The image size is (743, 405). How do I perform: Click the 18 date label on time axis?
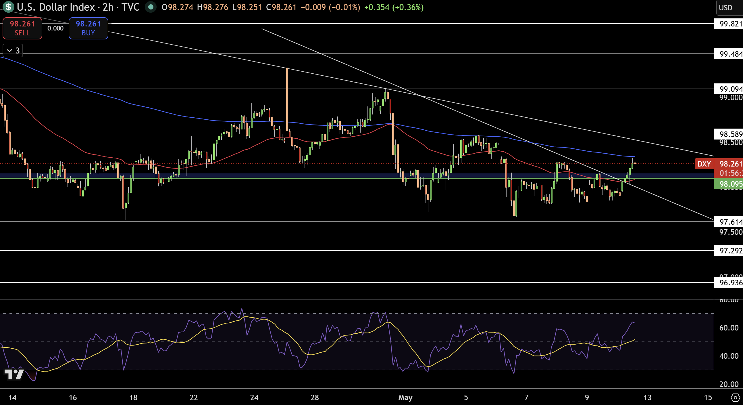click(x=133, y=398)
